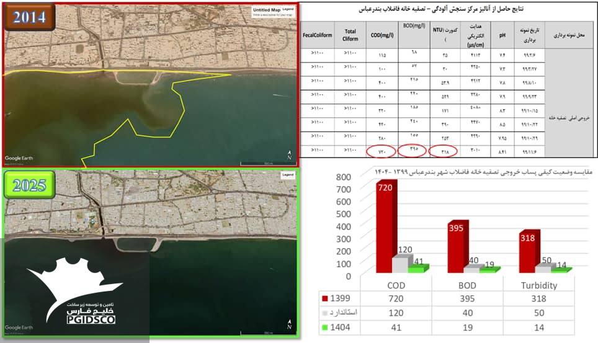Click the Legend label on 2025 map
This screenshot has width=598, height=343.
coord(288,175)
